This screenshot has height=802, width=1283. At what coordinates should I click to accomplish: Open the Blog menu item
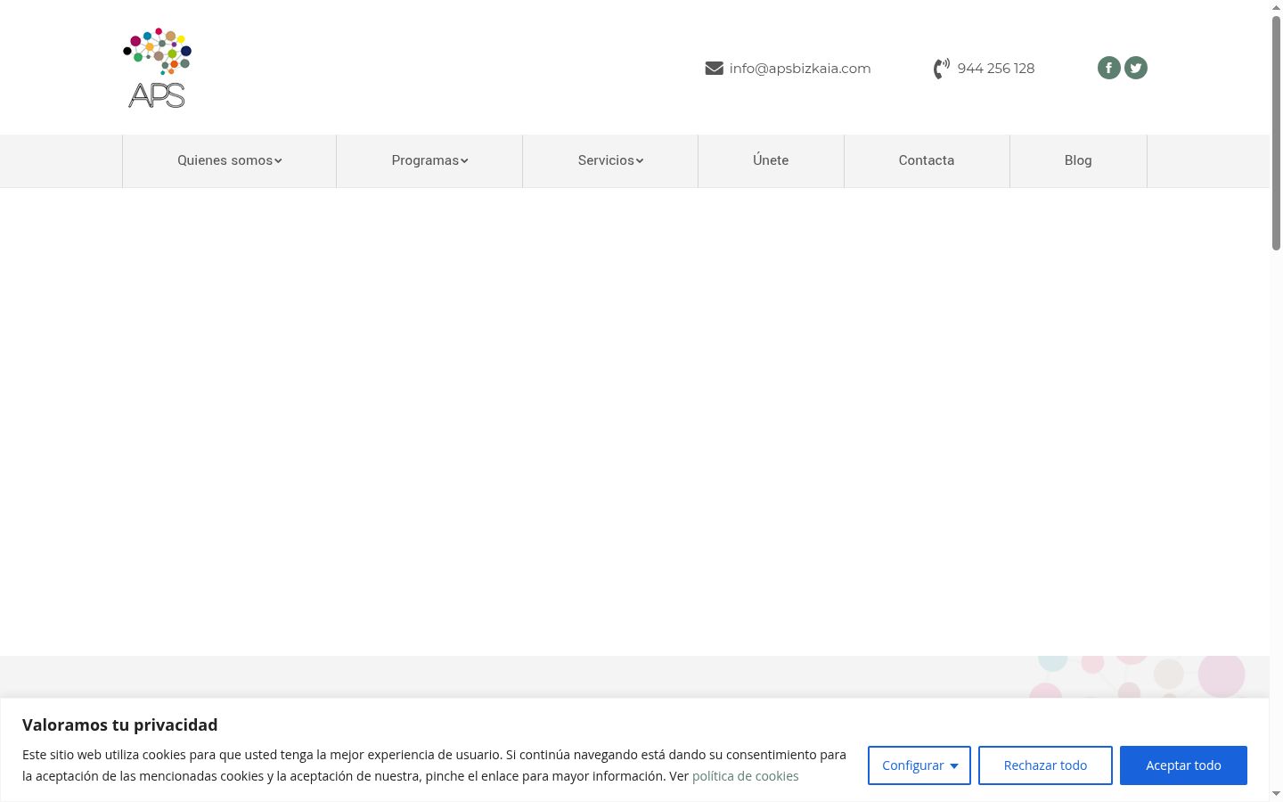pos(1078,160)
